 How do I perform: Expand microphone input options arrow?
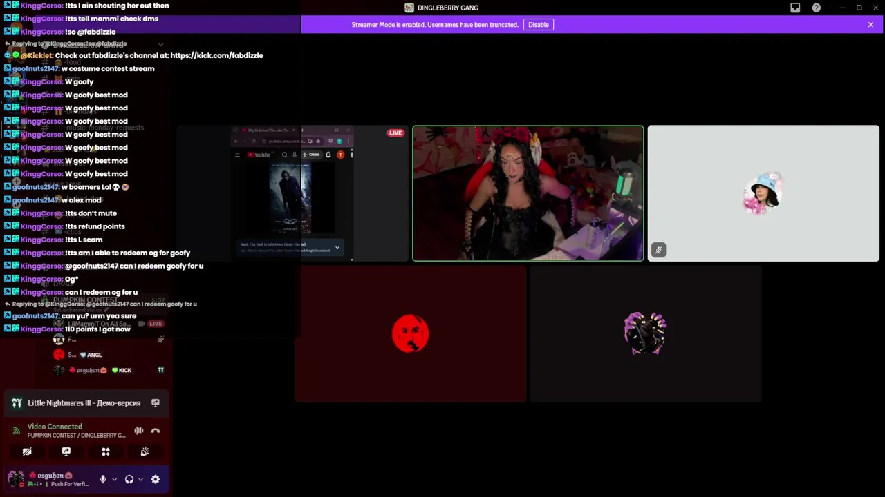[114, 479]
